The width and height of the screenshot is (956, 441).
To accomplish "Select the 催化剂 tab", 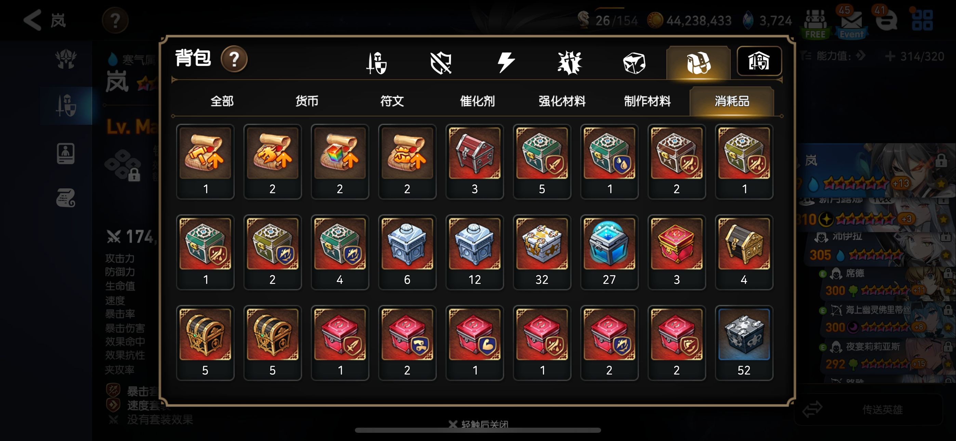I will tap(477, 101).
